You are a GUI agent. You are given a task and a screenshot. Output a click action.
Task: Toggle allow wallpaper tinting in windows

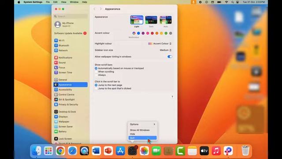[x=170, y=57]
